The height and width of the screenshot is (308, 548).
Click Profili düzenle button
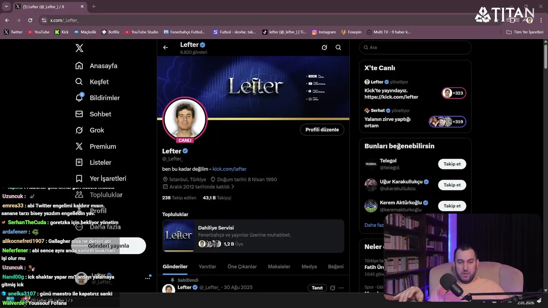coord(322,130)
